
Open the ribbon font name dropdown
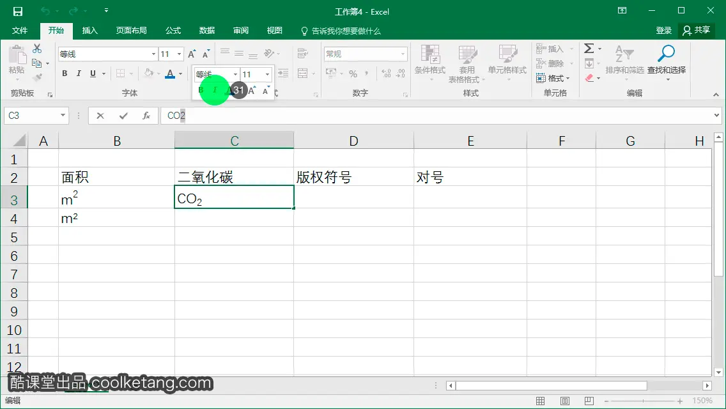pyautogui.click(x=154, y=54)
